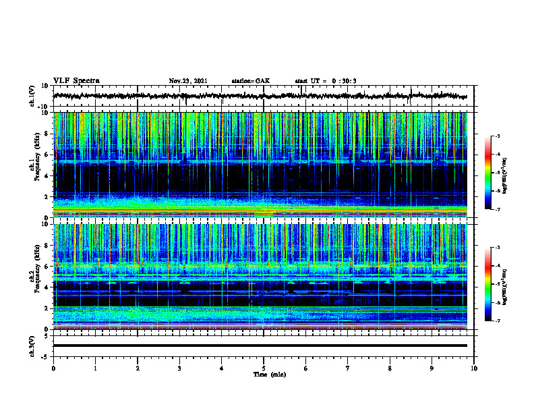Click the time axis tick label "7"
Image resolution: width=534 pixels, height=413 pixels.
pyautogui.click(x=348, y=368)
